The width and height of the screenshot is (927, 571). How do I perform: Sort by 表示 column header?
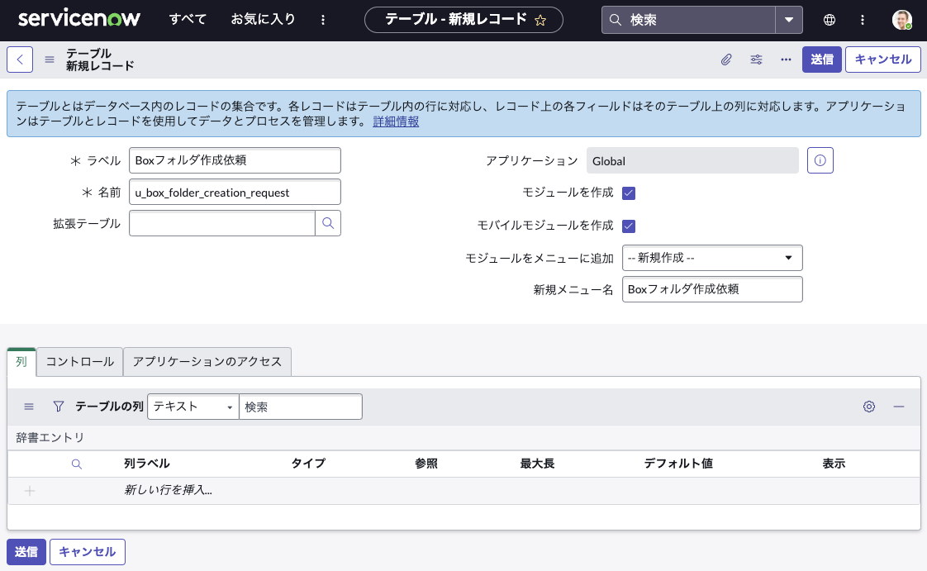(834, 464)
